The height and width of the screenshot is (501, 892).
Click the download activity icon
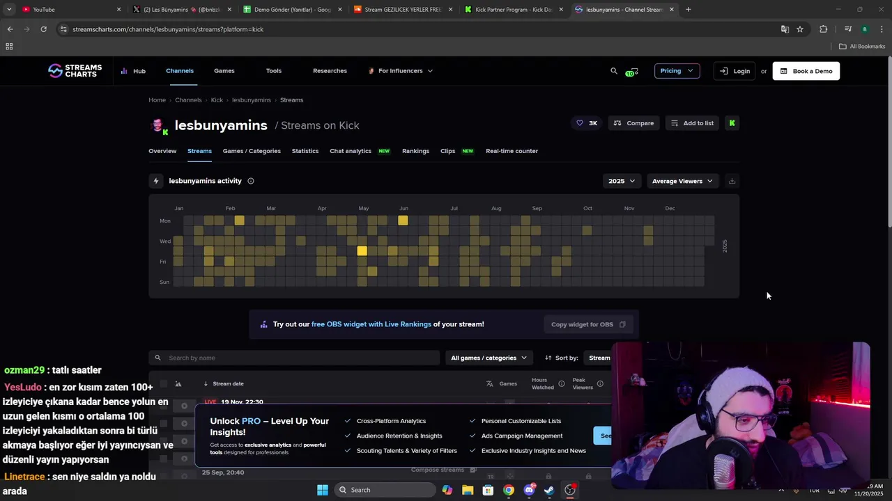(732, 181)
